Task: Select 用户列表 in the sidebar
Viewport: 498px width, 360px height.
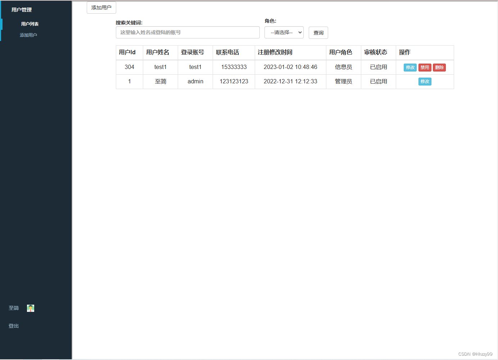Action: [x=30, y=24]
